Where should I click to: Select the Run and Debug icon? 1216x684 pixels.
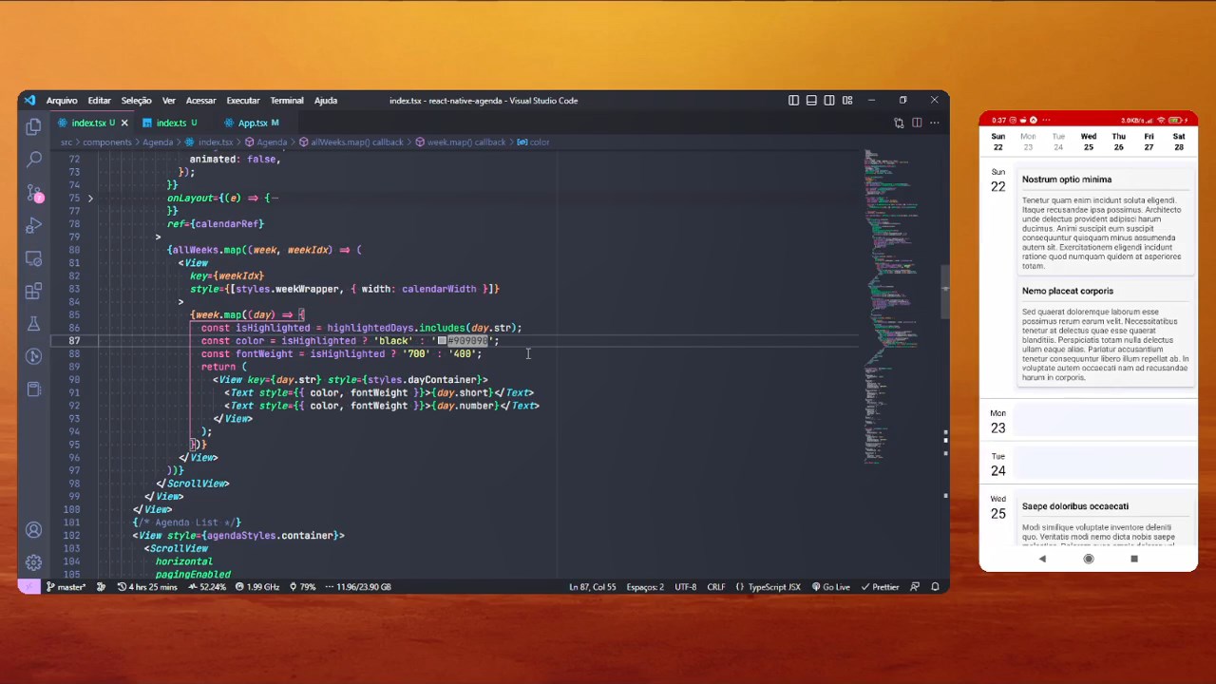[33, 225]
